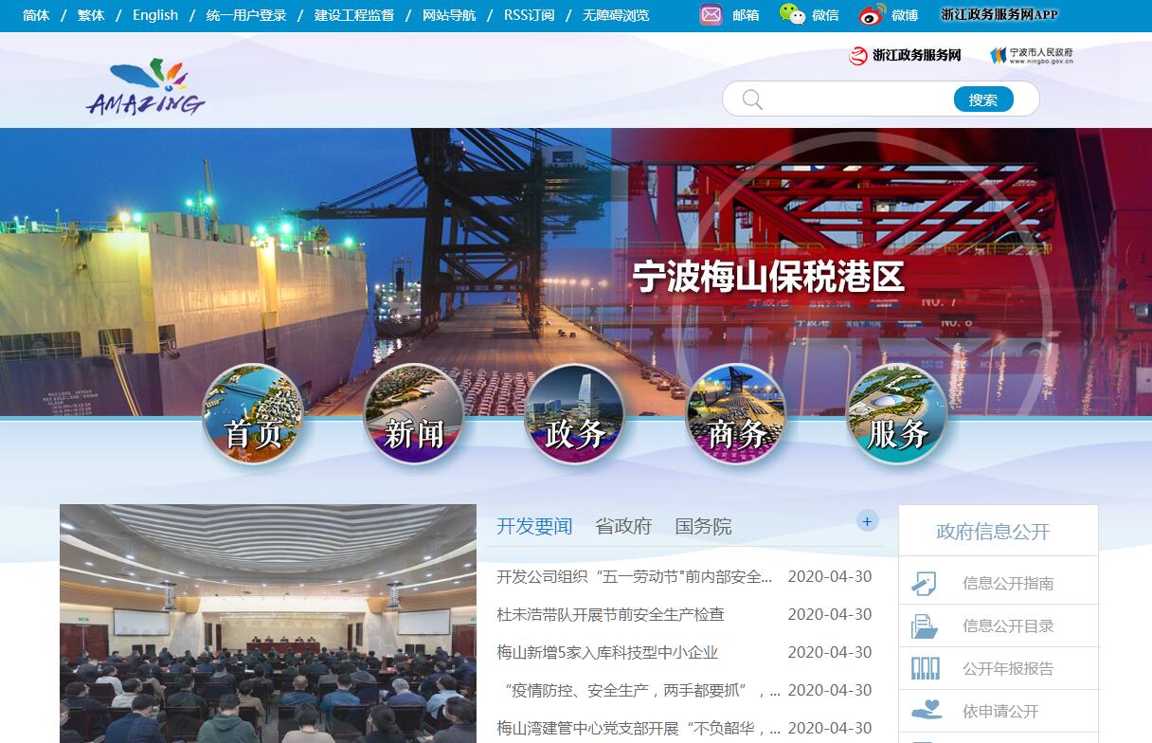Click the 信息公开指南 sidebar icon
Screen dimensions: 1152x743
tap(924, 583)
